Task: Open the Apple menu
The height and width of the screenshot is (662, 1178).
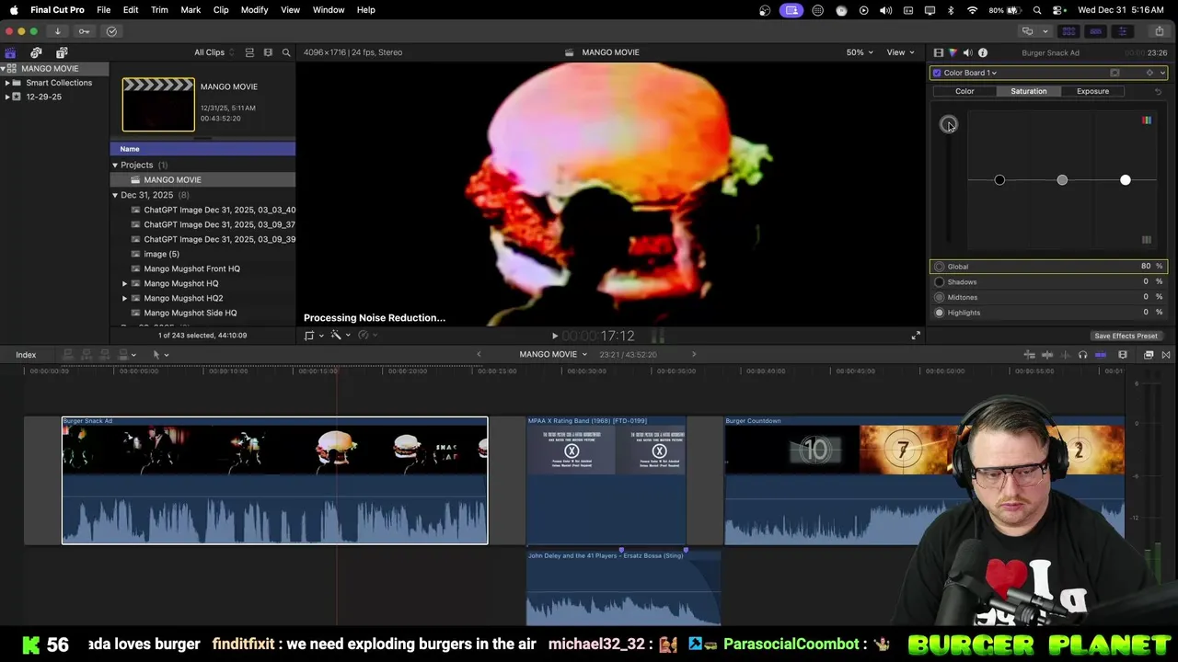Action: click(x=14, y=10)
